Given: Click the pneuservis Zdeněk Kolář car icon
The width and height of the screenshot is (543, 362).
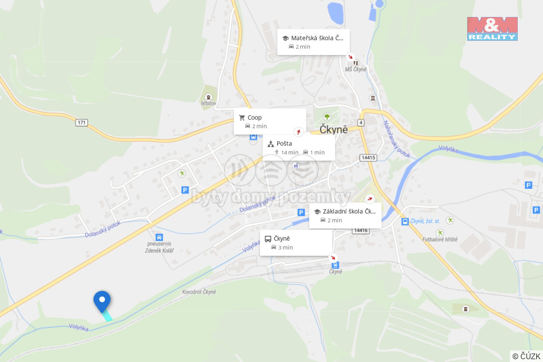Looking at the screenshot, I should click(159, 237).
